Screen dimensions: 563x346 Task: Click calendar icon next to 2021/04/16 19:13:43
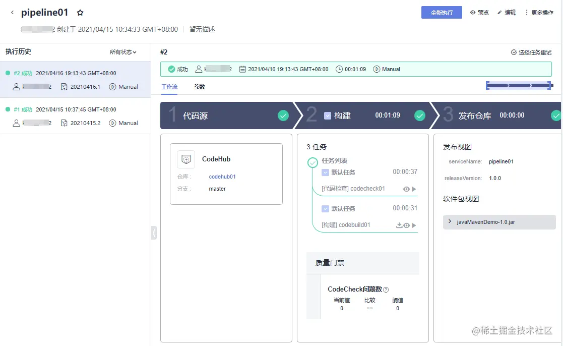(243, 69)
